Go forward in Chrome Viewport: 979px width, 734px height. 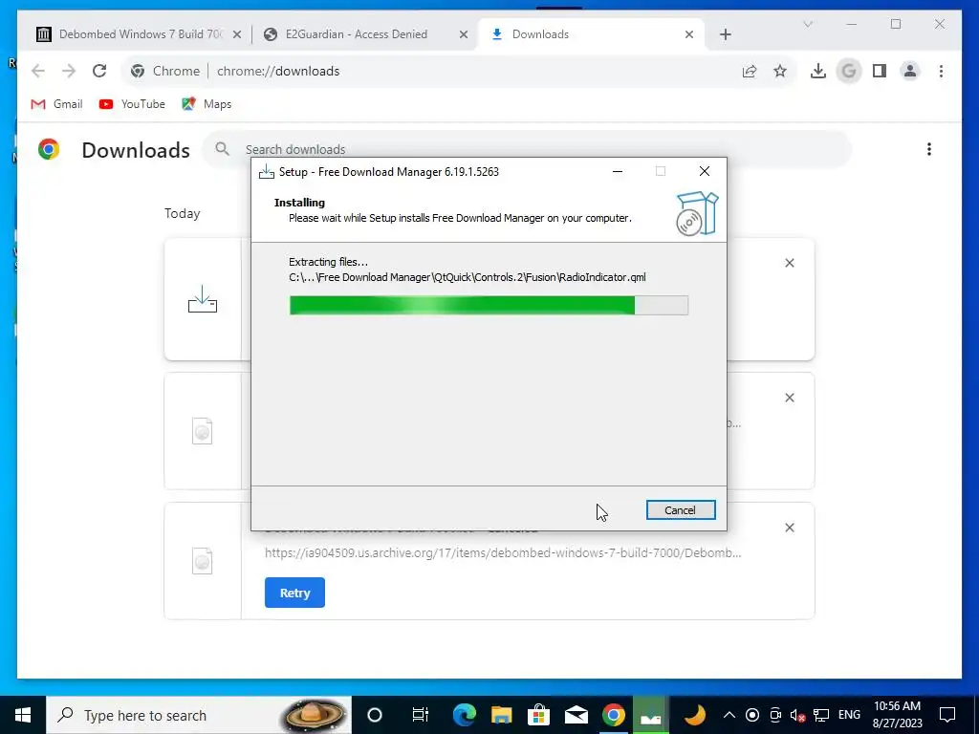(69, 71)
